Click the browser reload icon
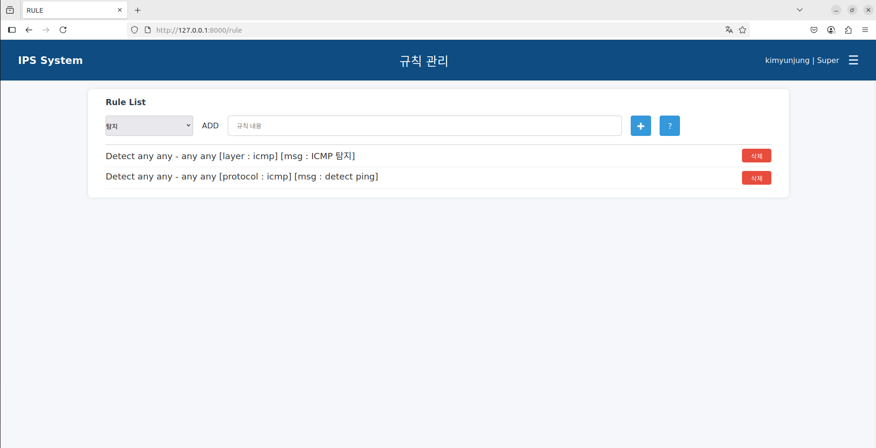The width and height of the screenshot is (876, 448). 63,30
